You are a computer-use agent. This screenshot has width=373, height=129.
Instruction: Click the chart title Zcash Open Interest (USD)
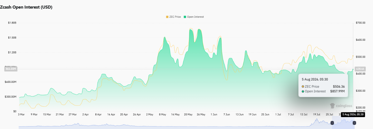click(26, 7)
